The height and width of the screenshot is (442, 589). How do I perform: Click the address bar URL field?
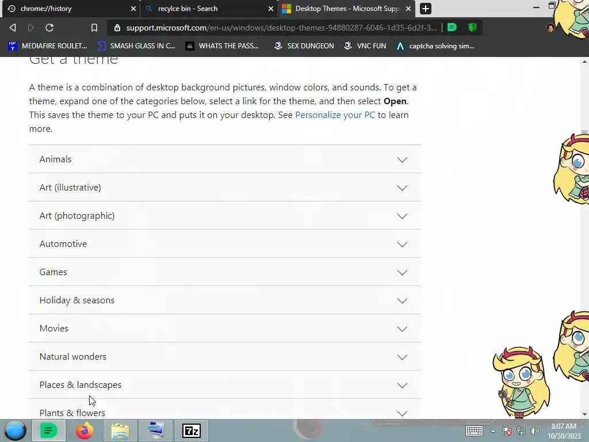(281, 28)
